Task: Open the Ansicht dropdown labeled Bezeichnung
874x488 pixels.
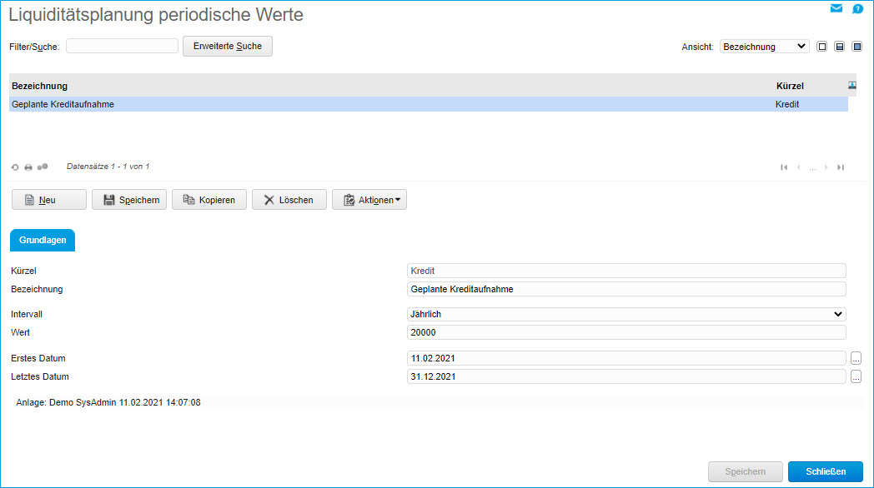Action: 764,47
